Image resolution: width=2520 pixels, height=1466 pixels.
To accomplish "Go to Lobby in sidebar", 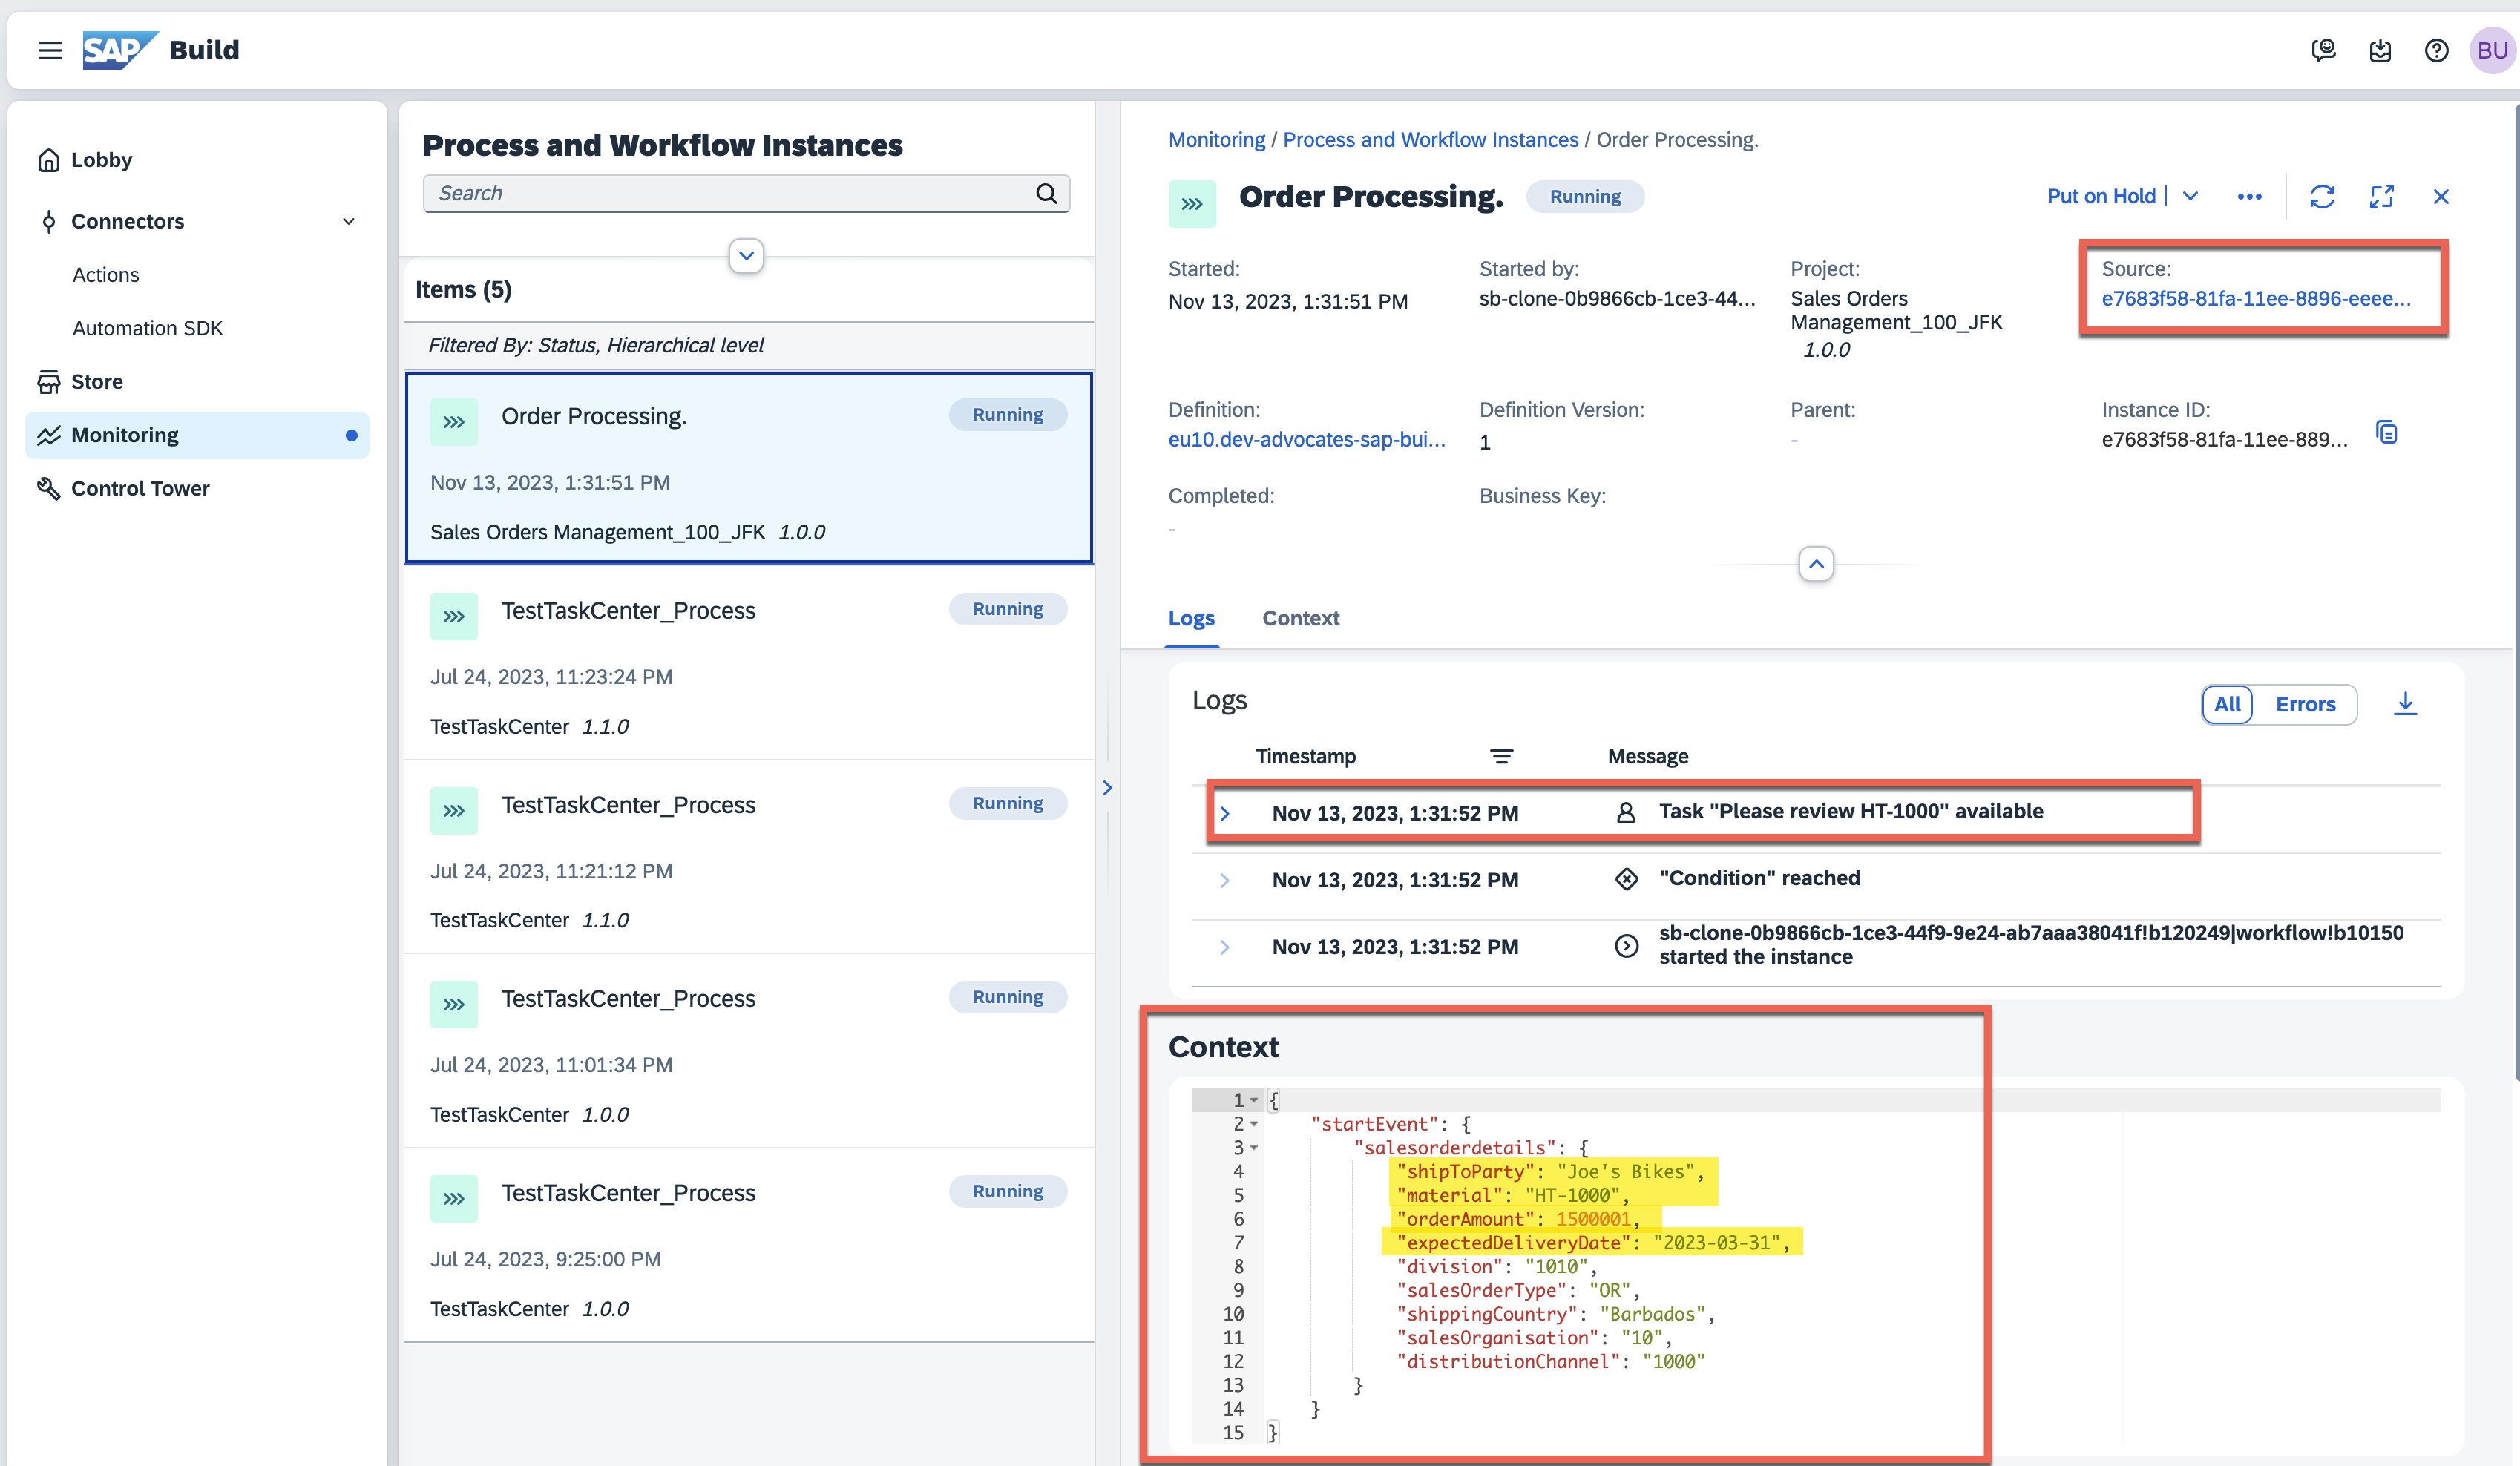I will pyautogui.click(x=101, y=160).
